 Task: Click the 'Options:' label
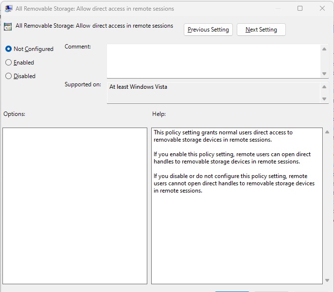coord(14,114)
